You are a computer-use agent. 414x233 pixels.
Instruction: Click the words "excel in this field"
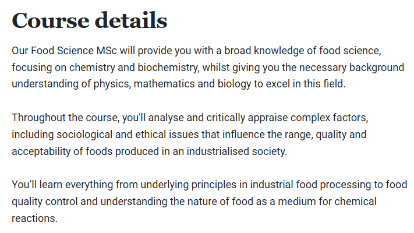click(x=305, y=84)
